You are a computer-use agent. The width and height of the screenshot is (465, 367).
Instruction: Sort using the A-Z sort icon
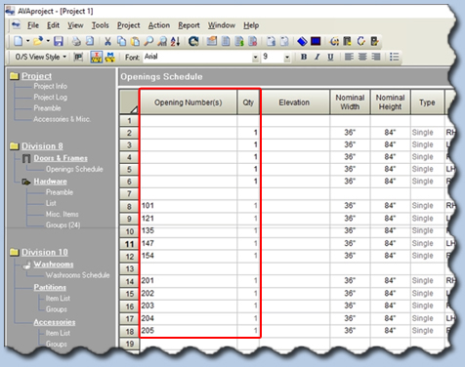click(175, 41)
